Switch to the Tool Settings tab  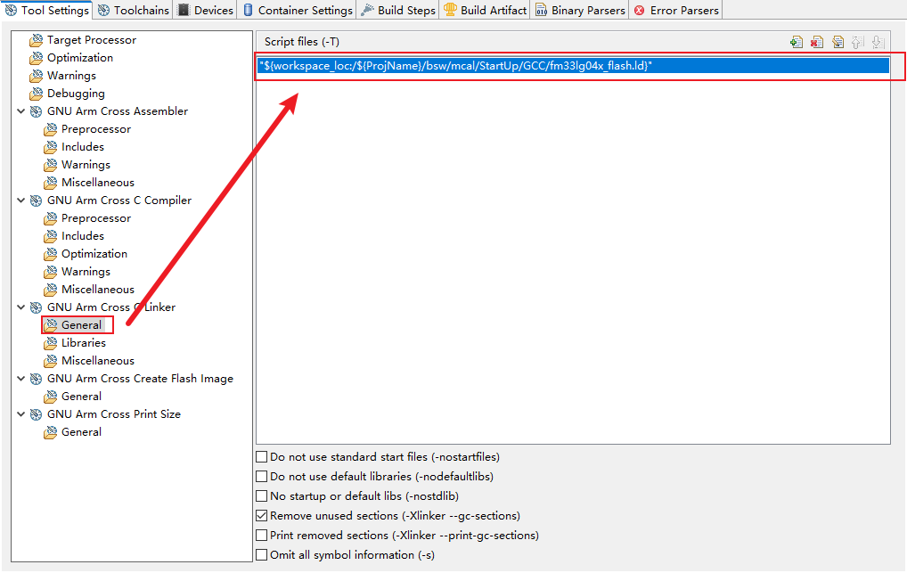47,11
